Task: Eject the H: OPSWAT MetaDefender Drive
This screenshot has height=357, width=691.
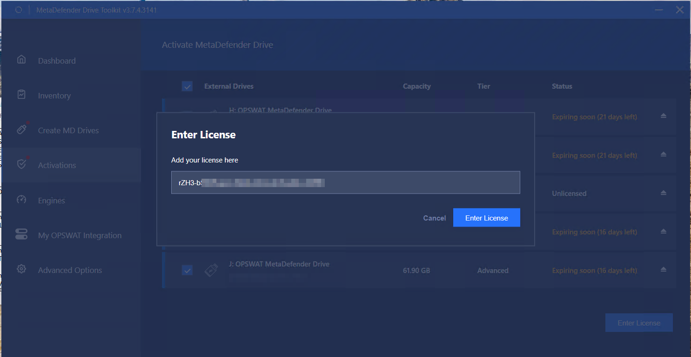Action: (x=664, y=116)
